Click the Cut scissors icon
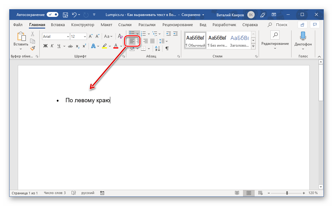Viewport: 333px width, 206px height. click(33, 34)
